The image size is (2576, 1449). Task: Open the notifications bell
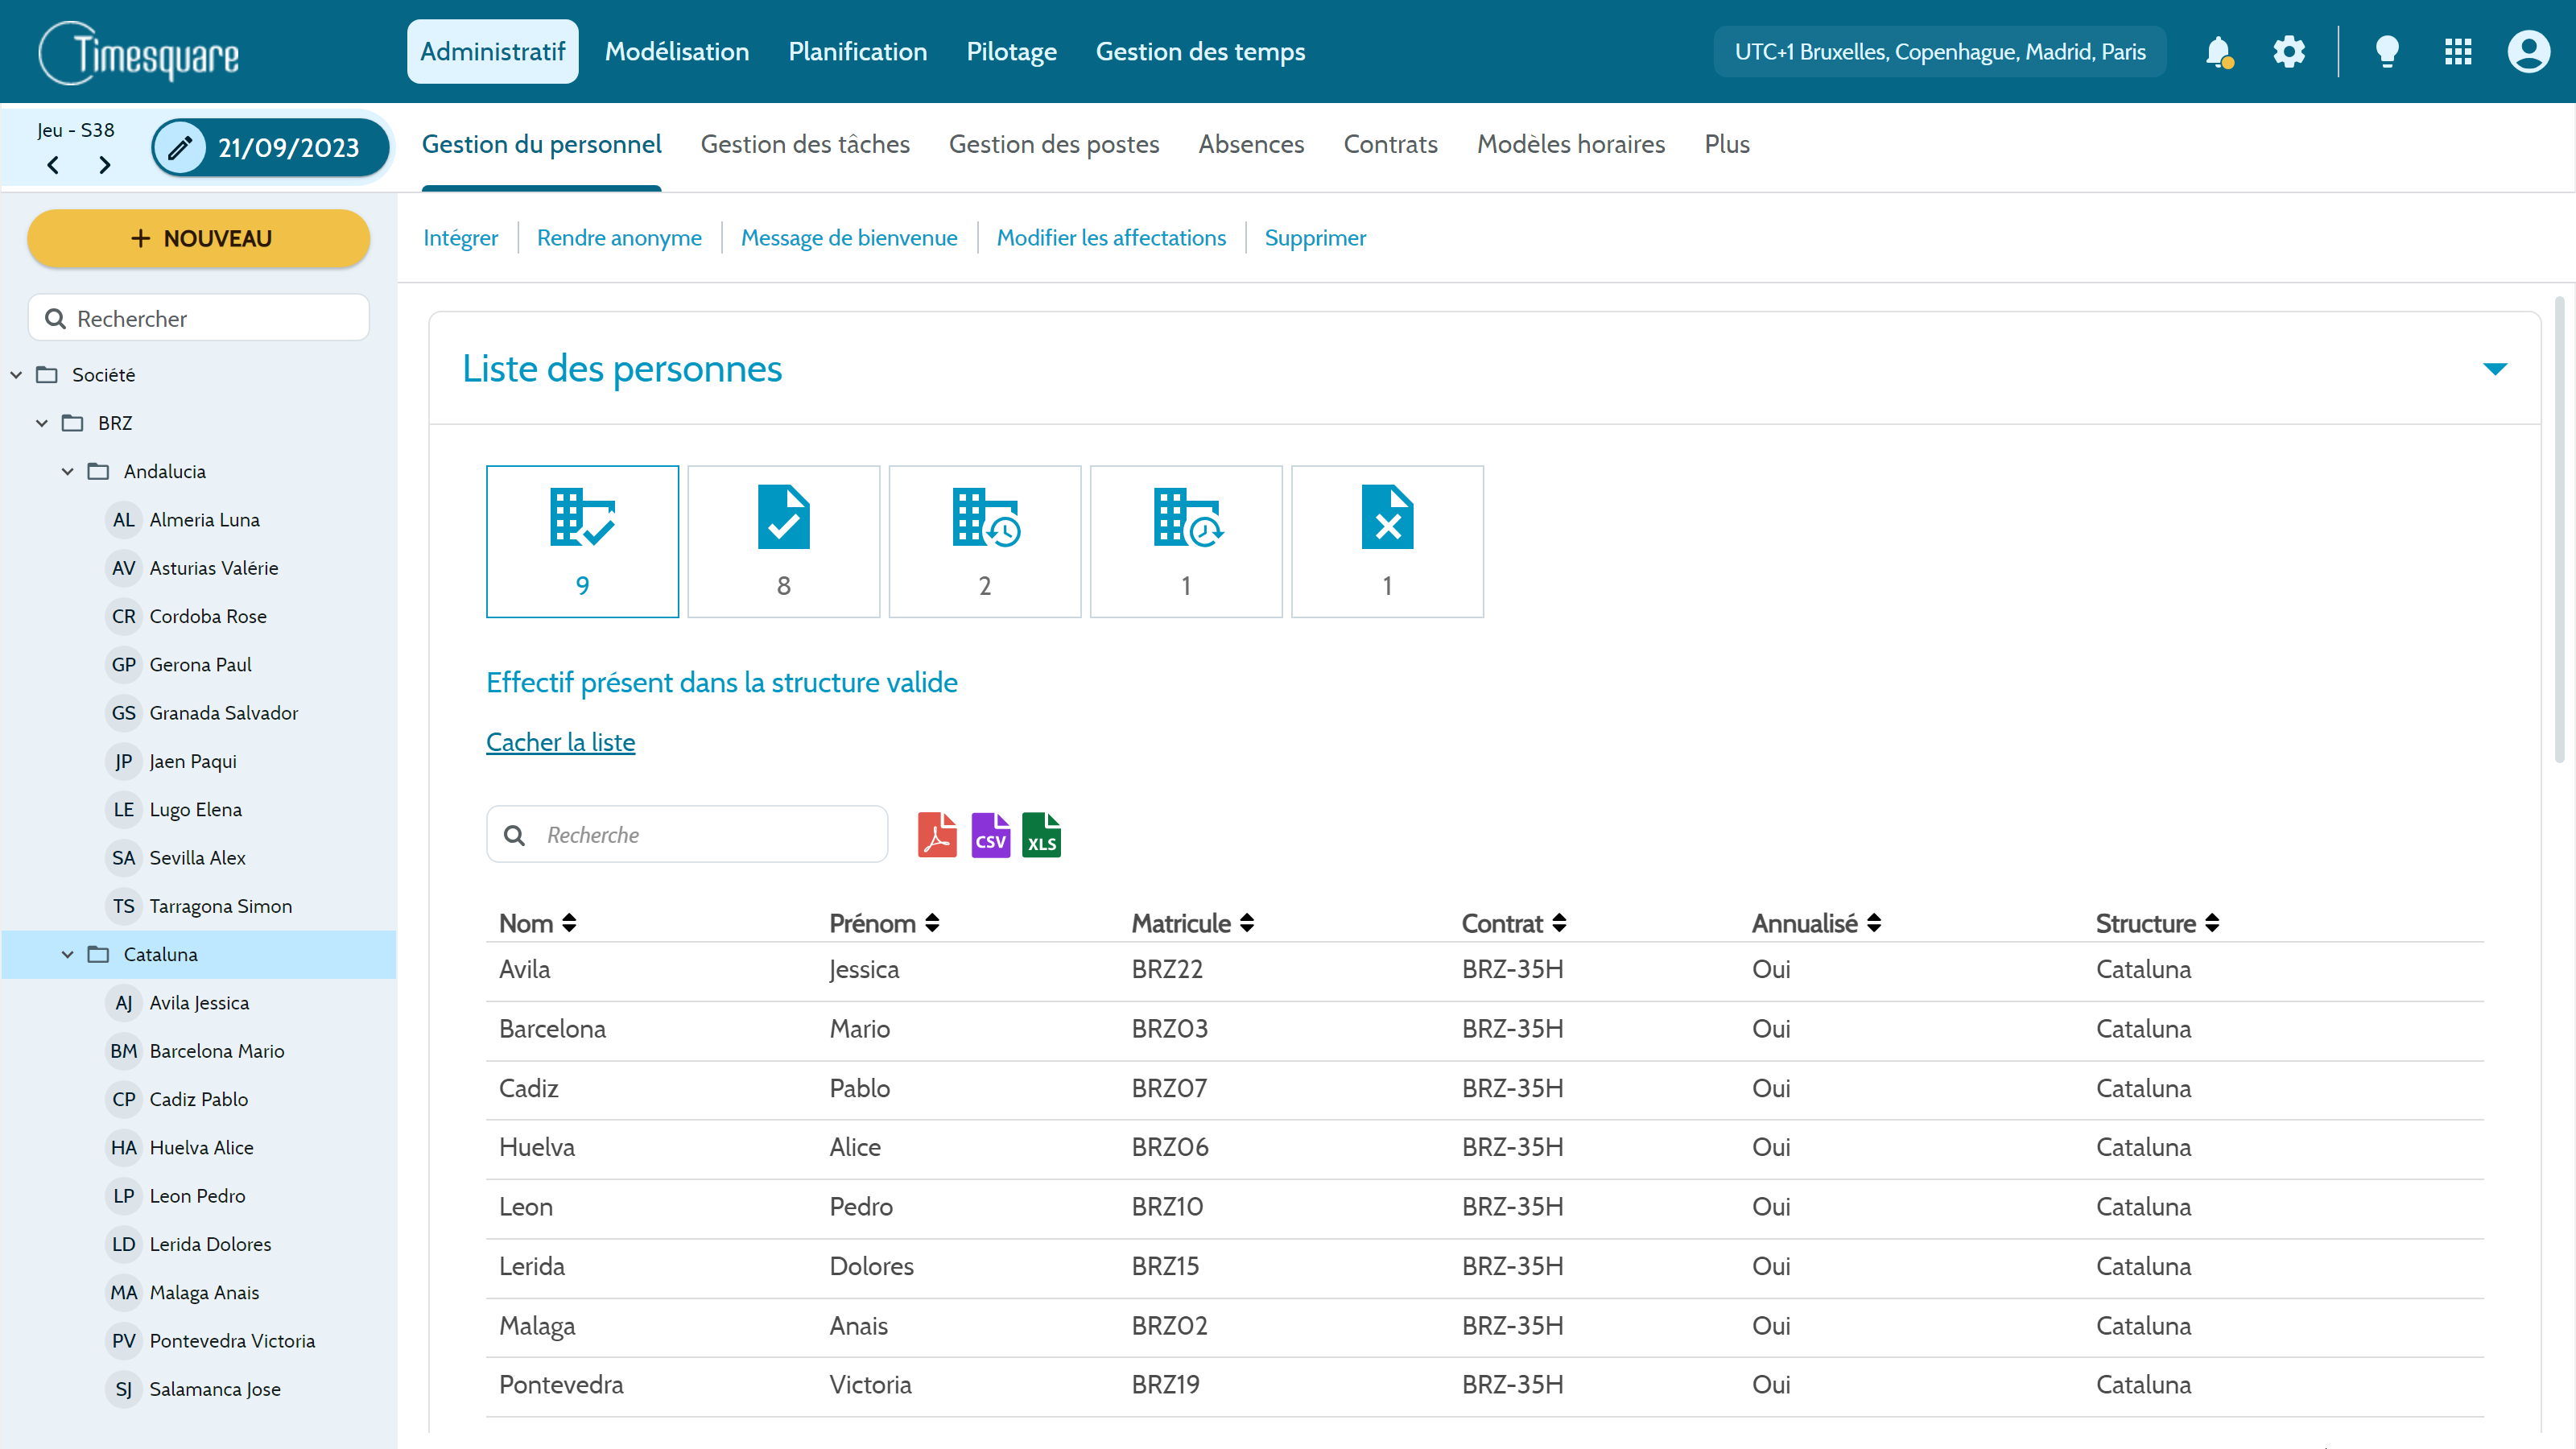pos(2218,52)
